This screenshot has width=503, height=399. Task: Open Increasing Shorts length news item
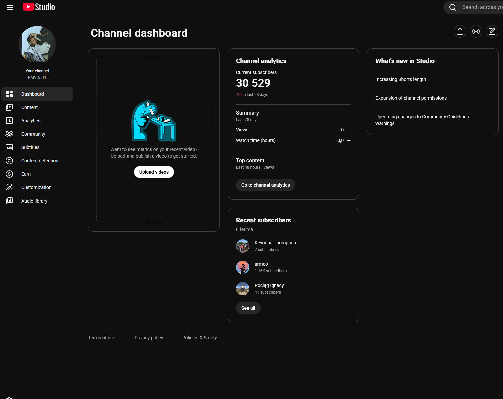point(401,79)
